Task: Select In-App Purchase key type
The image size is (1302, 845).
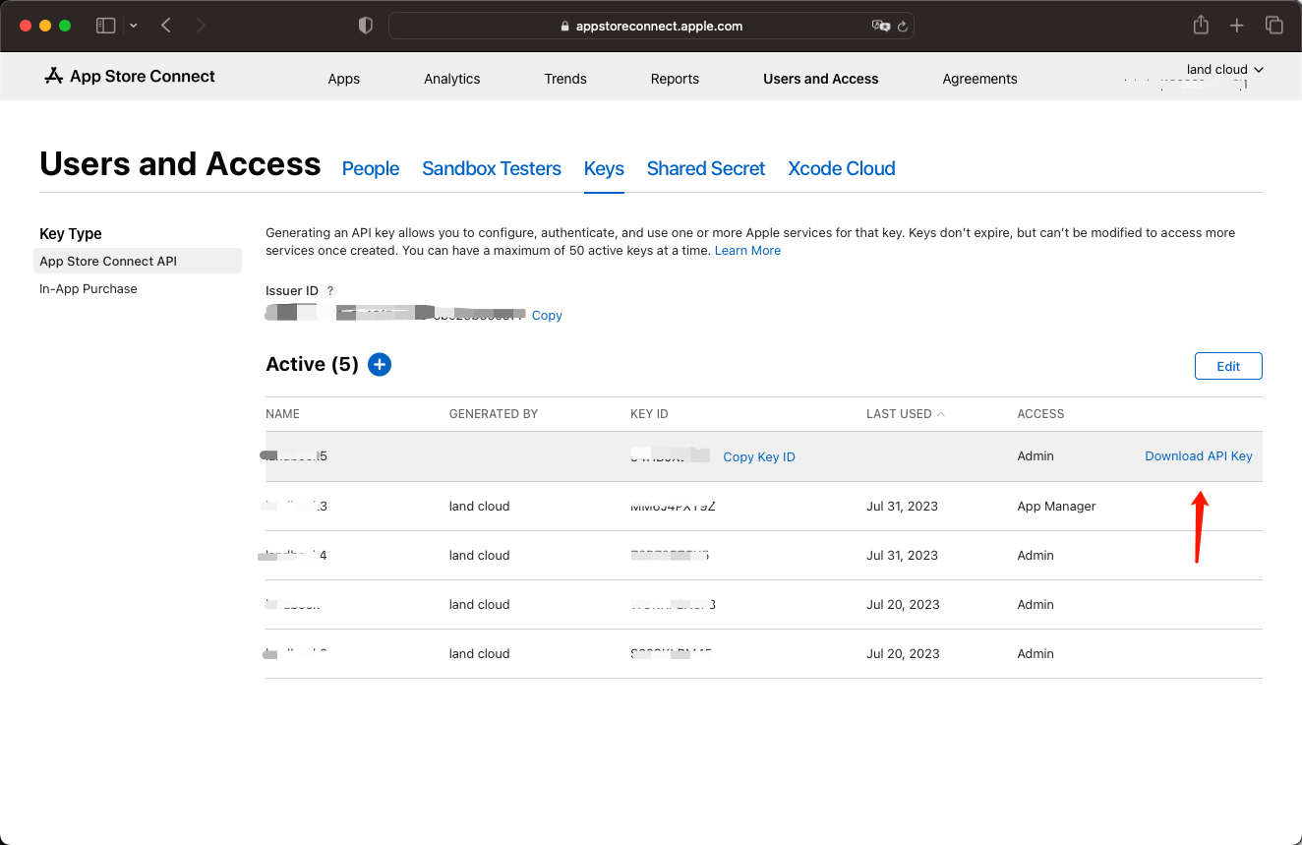Action: (89, 289)
